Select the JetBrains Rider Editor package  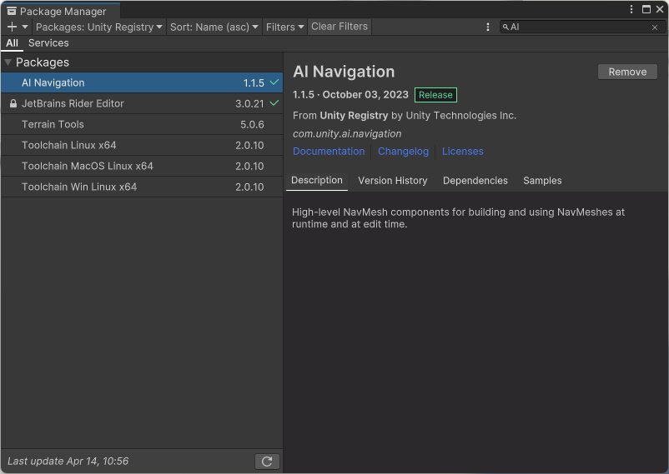pyautogui.click(x=142, y=103)
